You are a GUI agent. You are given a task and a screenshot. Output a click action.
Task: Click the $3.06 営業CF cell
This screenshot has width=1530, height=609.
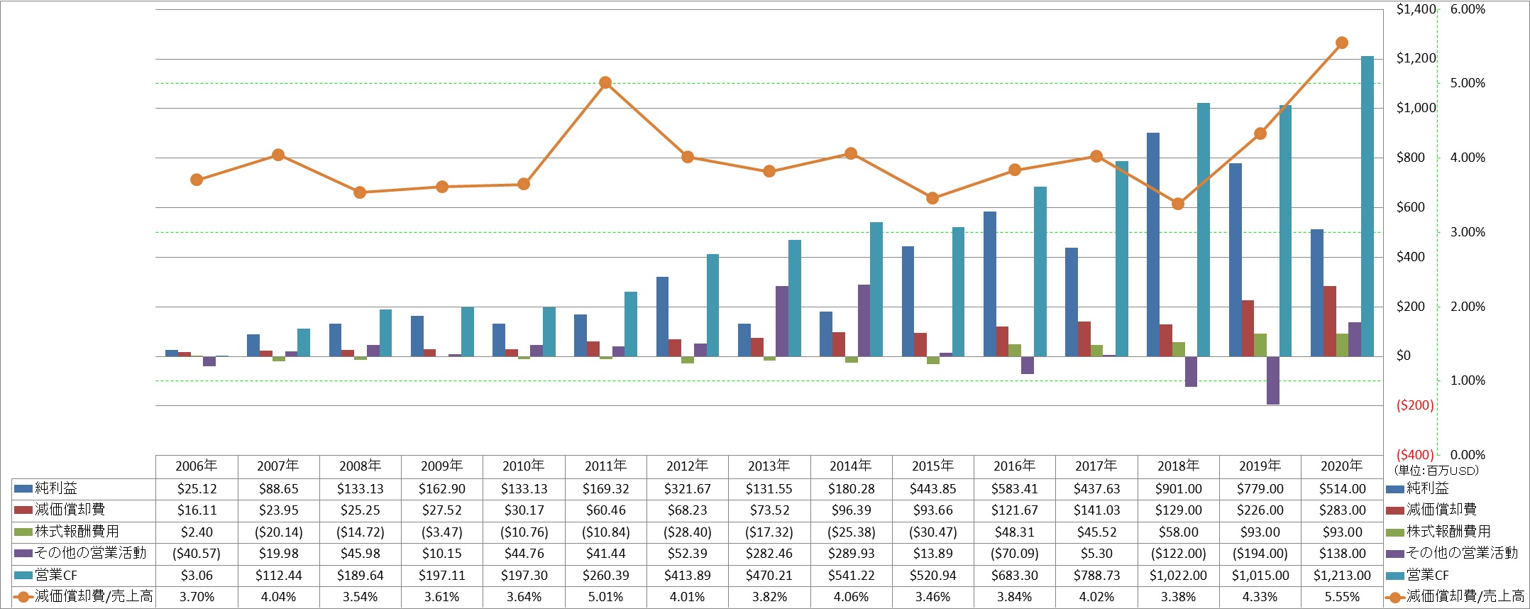point(197,576)
